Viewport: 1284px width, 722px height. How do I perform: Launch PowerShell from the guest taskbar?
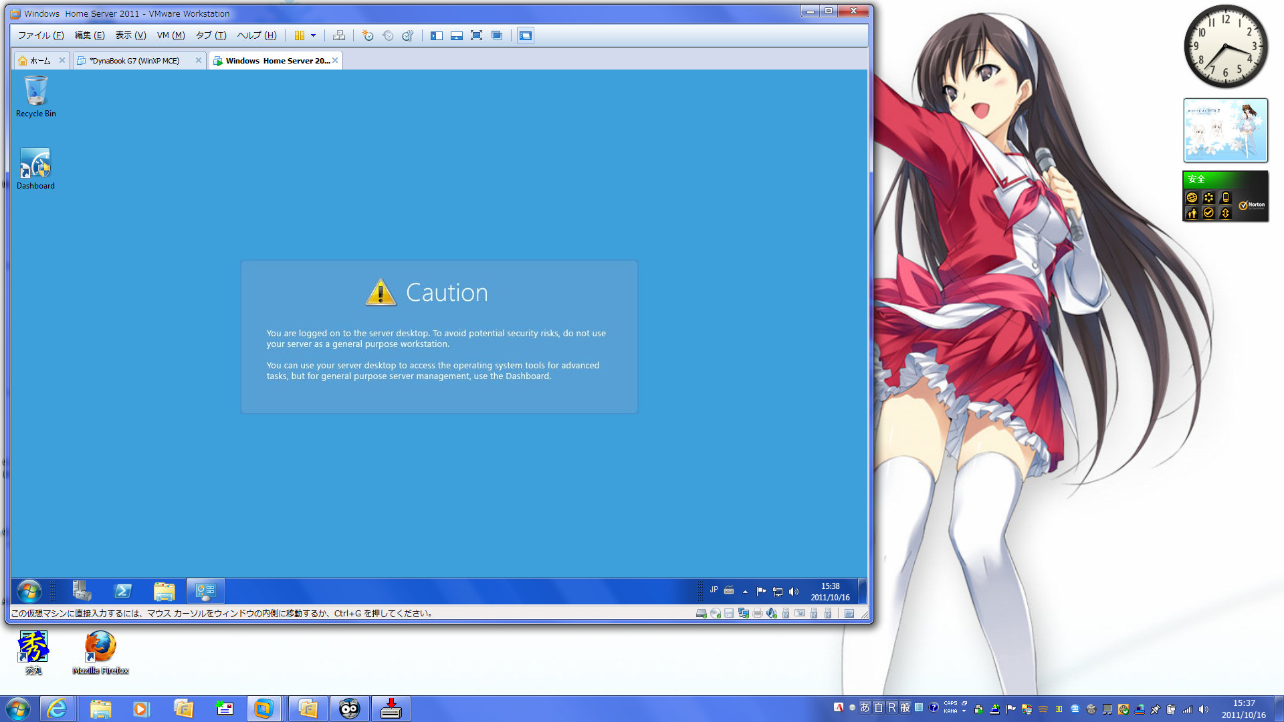point(123,591)
